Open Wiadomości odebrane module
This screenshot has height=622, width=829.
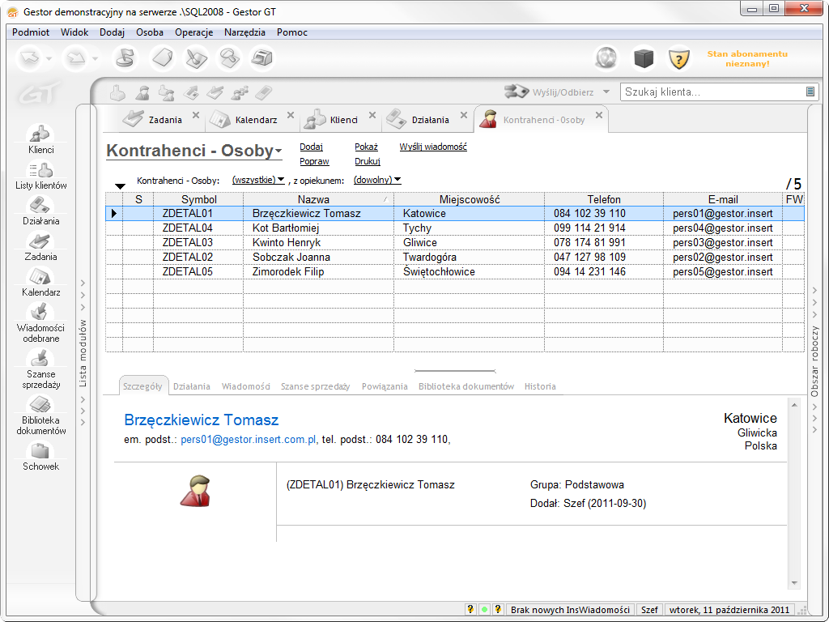(x=41, y=321)
